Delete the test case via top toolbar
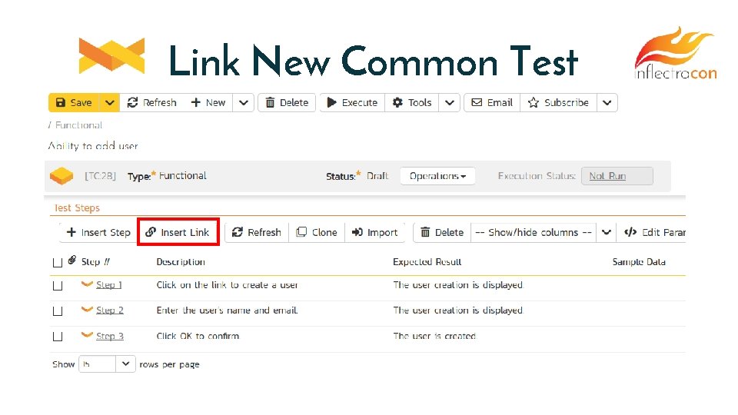The image size is (738, 415). coord(286,103)
